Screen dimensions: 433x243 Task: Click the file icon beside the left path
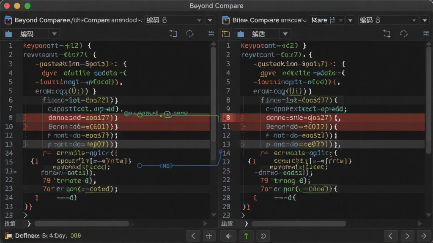(x=8, y=20)
